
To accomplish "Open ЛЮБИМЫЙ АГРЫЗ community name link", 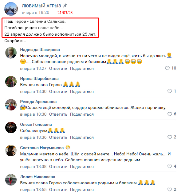I will (x=41, y=6).
